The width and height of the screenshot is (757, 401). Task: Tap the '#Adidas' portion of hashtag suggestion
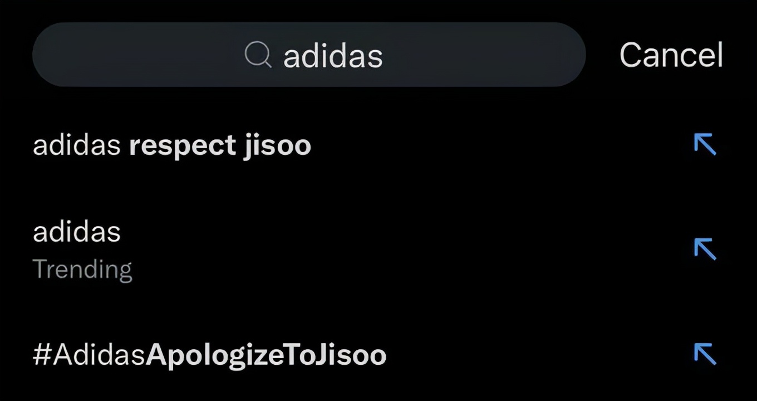(89, 355)
